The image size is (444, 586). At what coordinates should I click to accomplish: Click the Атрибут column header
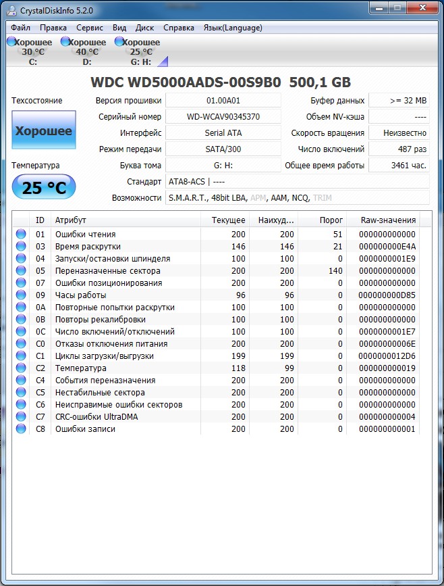(126, 220)
